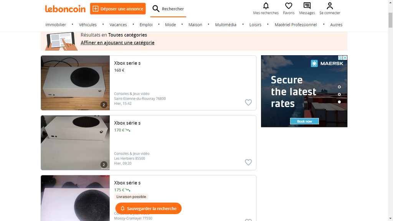Screen dimensions: 393x221
Task: Expand the Véhicules category menu
Action: point(88,25)
